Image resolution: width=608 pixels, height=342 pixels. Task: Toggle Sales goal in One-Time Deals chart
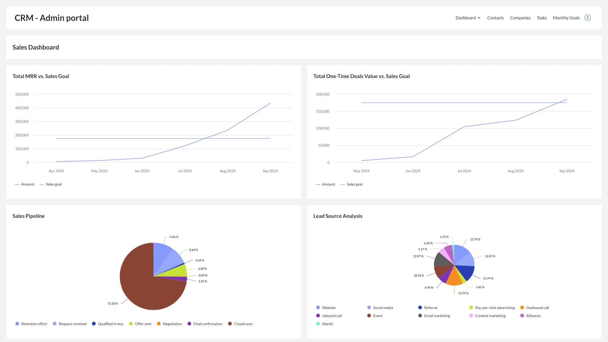352,184
